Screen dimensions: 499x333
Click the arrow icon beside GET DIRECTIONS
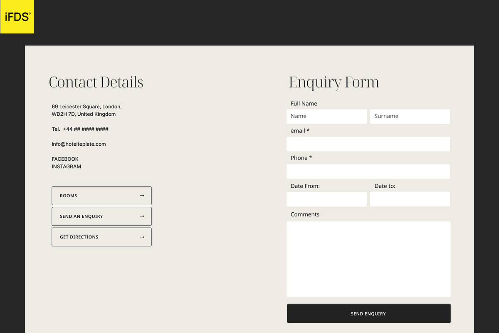[x=142, y=237]
